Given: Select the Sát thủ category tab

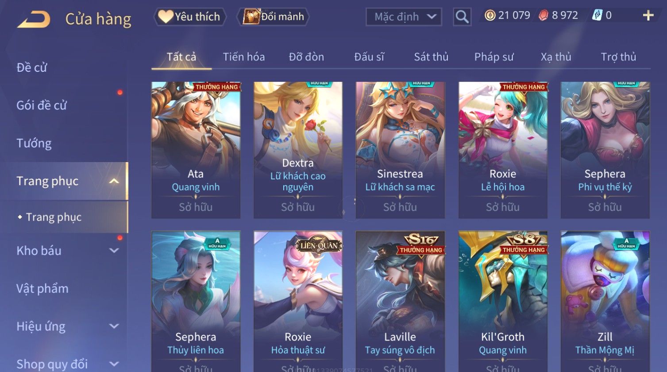Looking at the screenshot, I should (431, 57).
